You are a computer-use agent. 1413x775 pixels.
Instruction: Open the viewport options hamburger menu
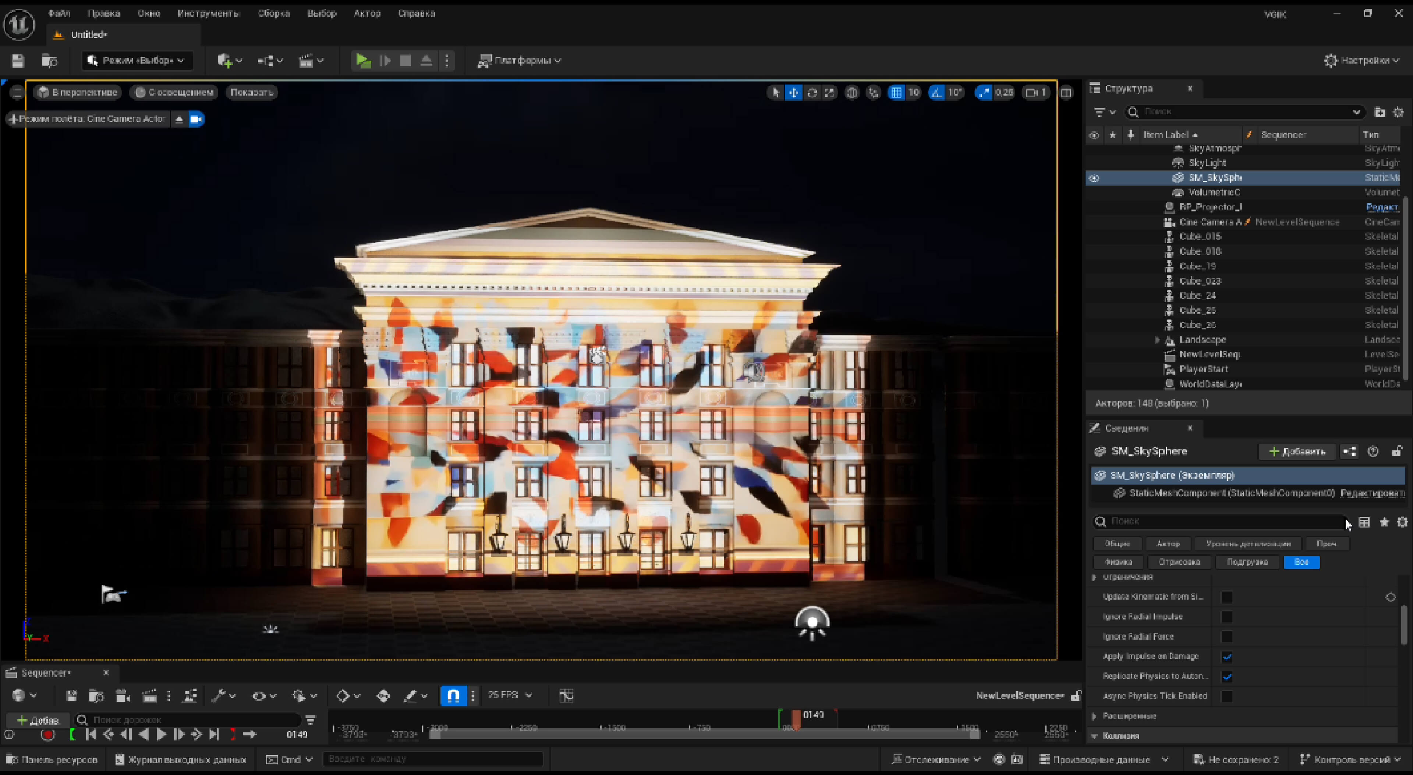click(17, 92)
